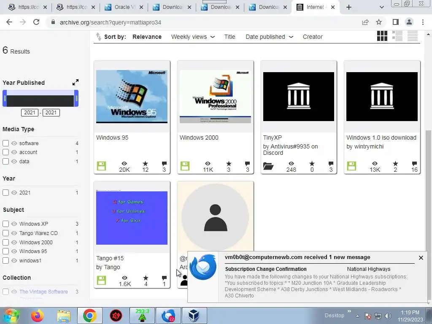Open the account profile avatar thumbnail
The width and height of the screenshot is (432, 324).
click(x=215, y=216)
